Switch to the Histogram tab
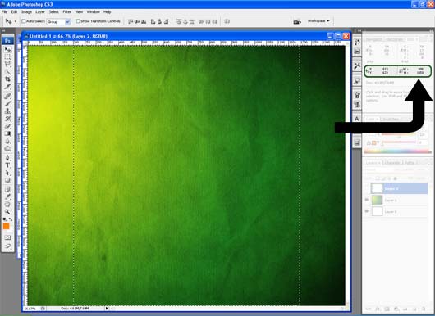Image resolution: width=435 pixels, height=316 pixels. coord(394,39)
